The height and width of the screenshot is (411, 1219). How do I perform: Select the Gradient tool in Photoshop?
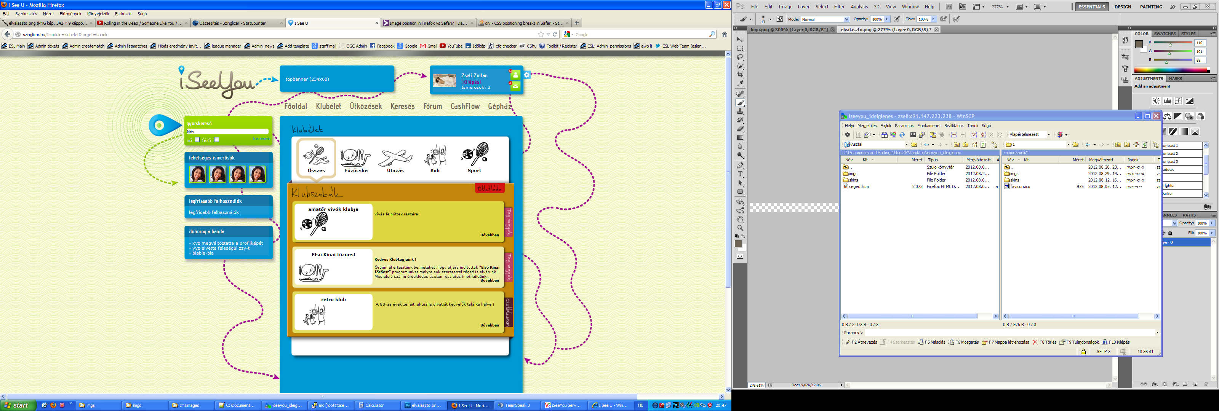point(740,138)
